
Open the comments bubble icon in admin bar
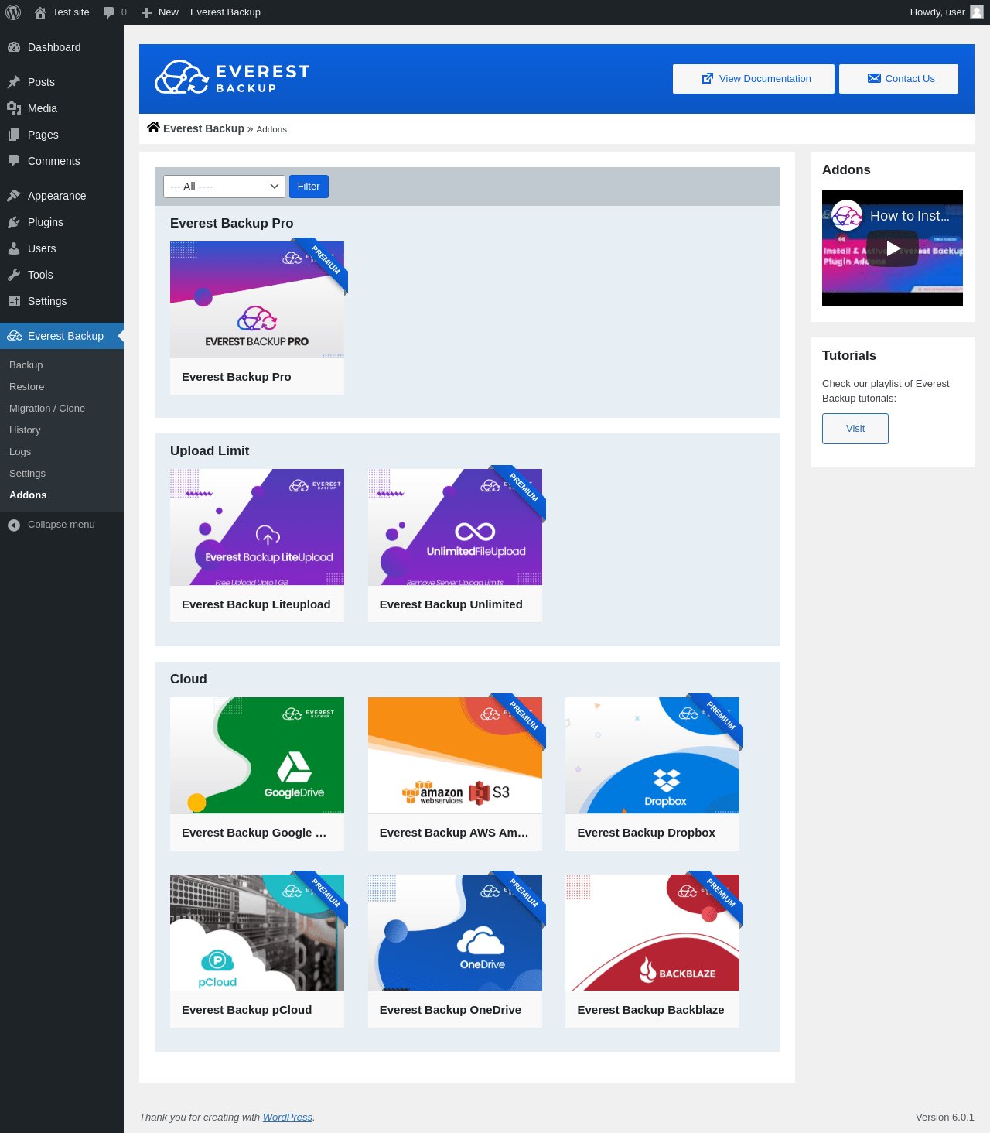[x=108, y=12]
